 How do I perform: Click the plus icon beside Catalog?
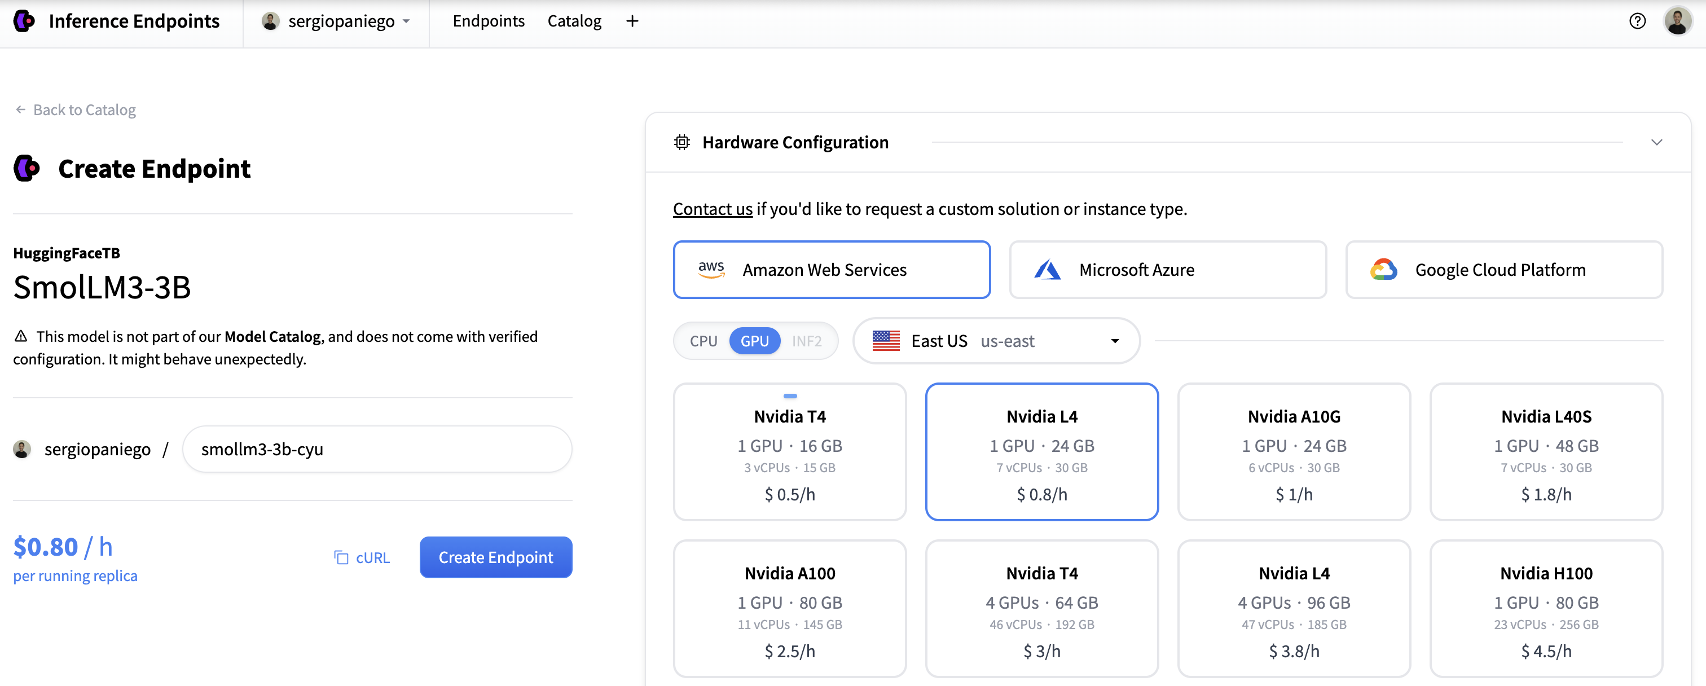click(632, 21)
